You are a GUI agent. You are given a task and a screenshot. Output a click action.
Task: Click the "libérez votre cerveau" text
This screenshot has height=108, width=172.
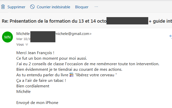pos(96,75)
